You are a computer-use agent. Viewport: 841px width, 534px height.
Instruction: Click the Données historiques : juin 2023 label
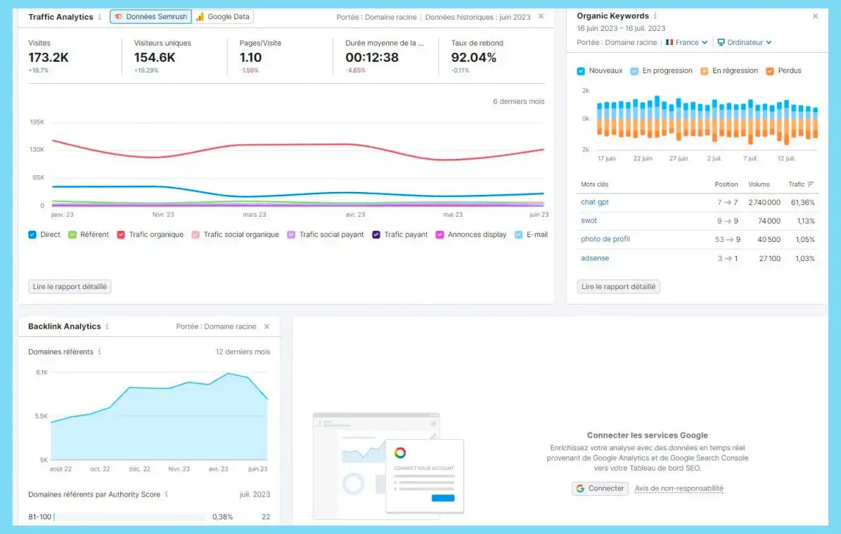coord(477,17)
